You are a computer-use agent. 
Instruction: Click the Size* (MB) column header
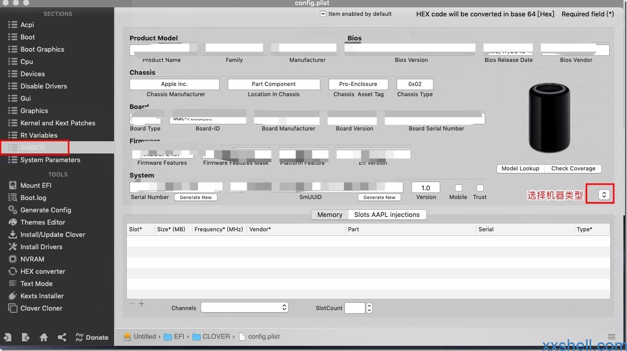[x=173, y=229]
